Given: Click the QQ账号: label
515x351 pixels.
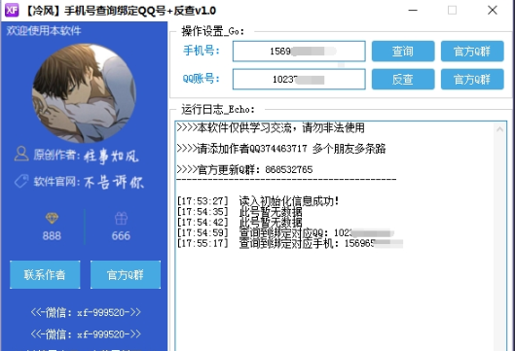Looking at the screenshot, I should click(201, 79).
